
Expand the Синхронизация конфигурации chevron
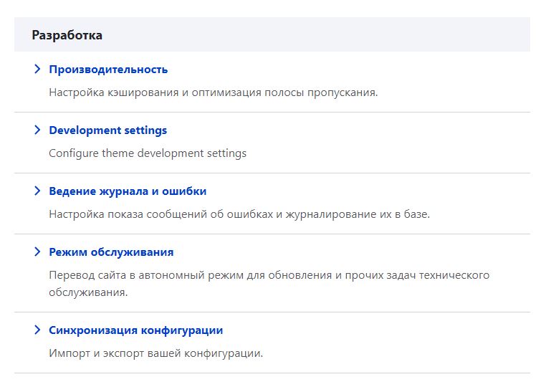point(37,330)
